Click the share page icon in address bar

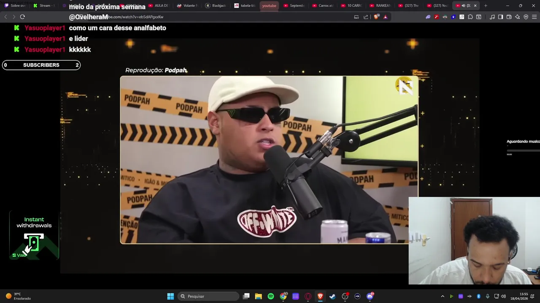[366, 17]
